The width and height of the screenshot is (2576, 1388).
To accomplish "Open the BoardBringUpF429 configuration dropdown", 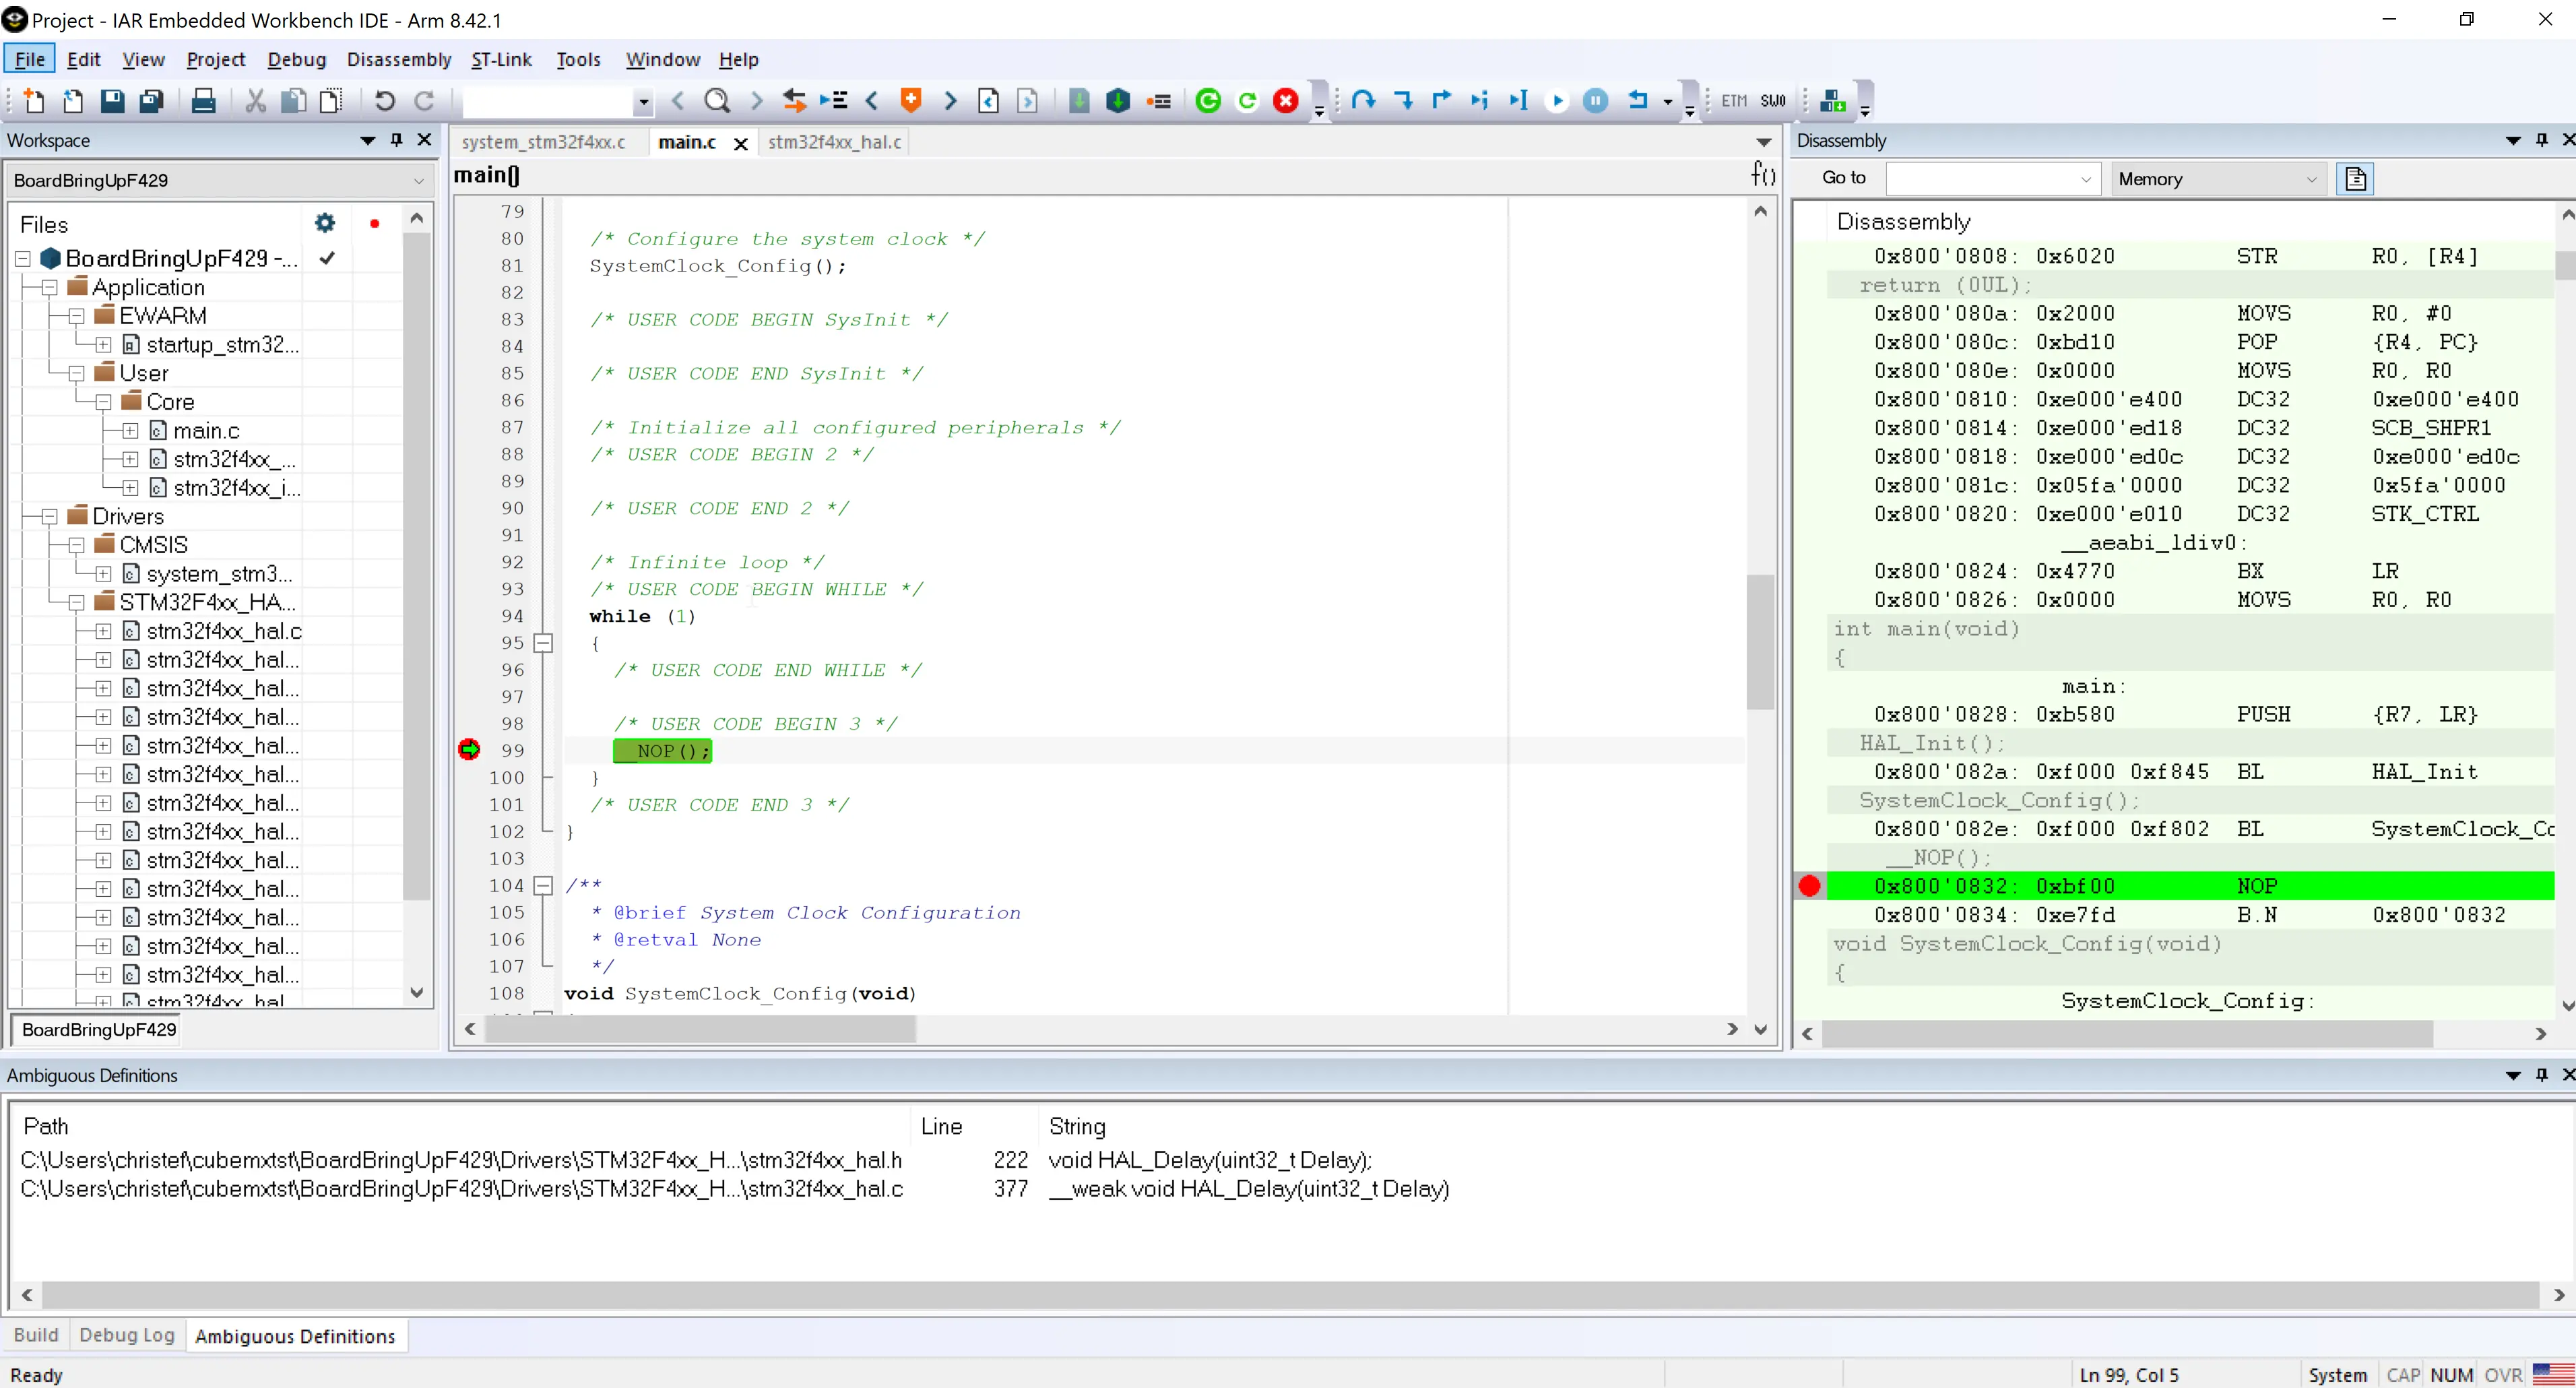I will point(418,181).
